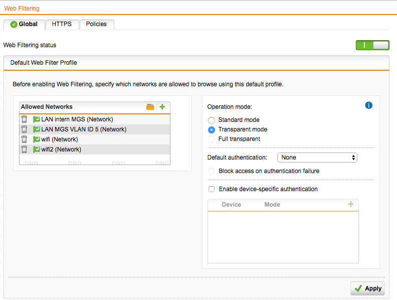Open the Default authentication dropdown
This screenshot has height=300, width=397.
[x=317, y=158]
